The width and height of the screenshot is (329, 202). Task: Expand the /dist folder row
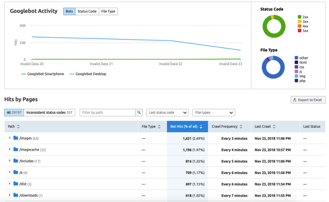coord(10,183)
